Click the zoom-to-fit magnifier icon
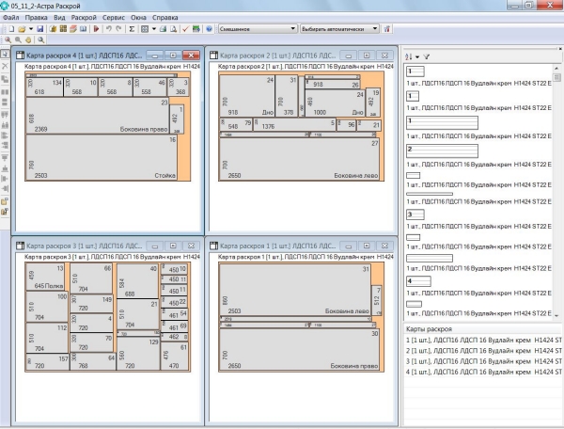Screen dimensions: 564x429 [41, 40]
